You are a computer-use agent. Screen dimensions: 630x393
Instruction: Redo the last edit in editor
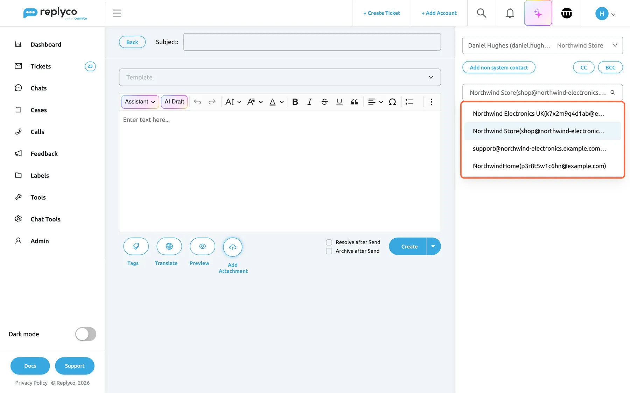[212, 102]
